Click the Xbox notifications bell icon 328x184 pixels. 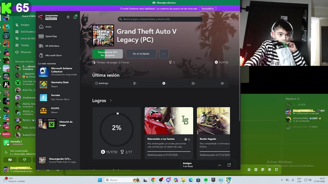(75, 17)
